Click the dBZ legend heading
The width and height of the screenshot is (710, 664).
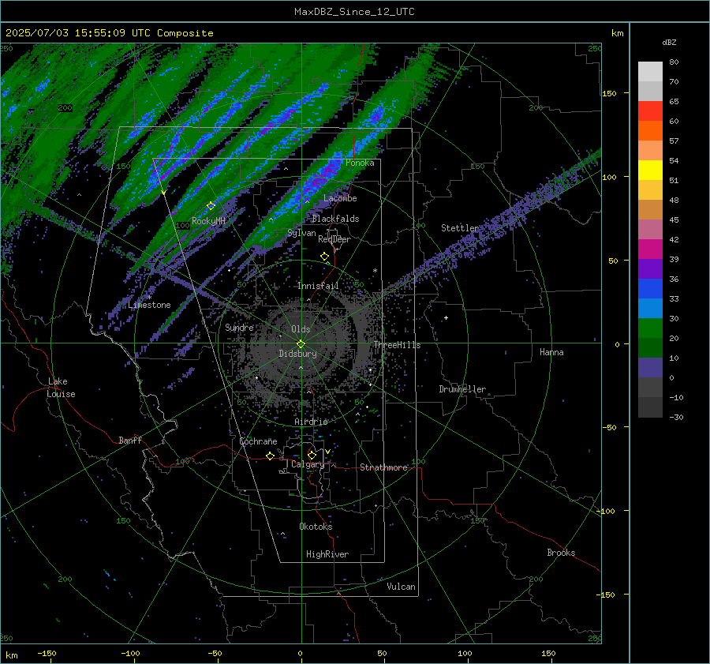tap(669, 43)
